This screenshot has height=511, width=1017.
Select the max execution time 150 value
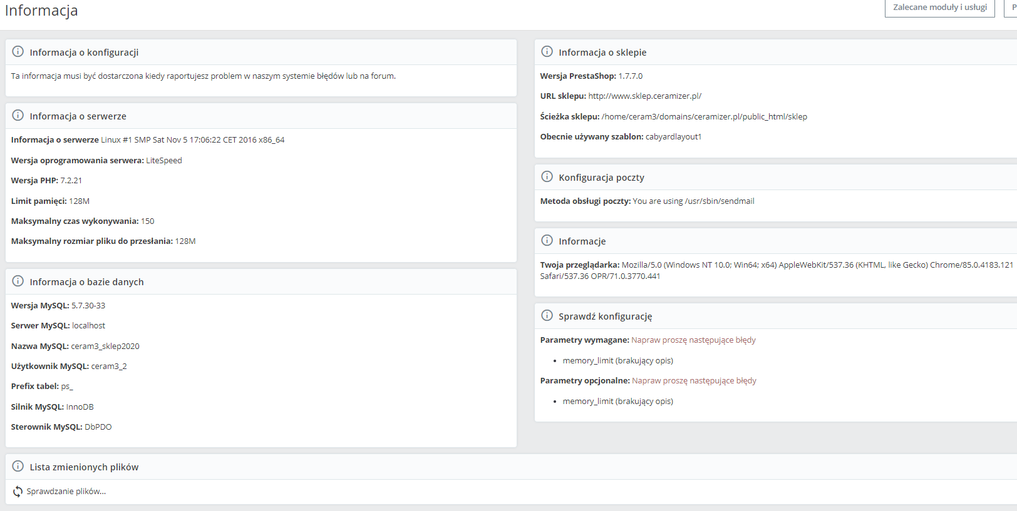[x=147, y=221]
